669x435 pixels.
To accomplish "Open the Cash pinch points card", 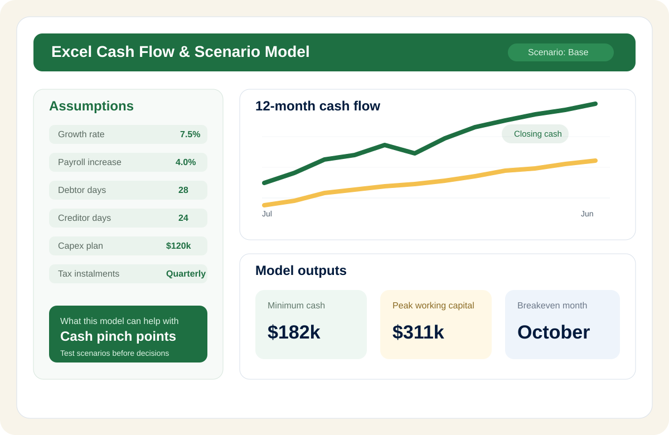I will point(128,334).
